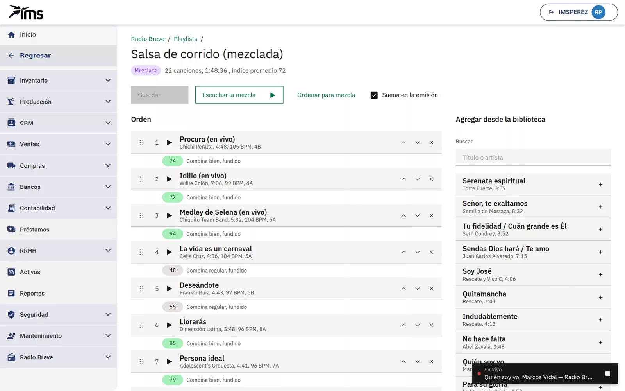This screenshot has height=391, width=625.
Task: Expand the Inventario menu
Action: click(x=59, y=80)
